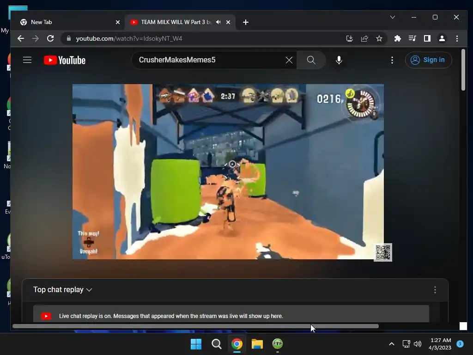Go back one page in Chrome
This screenshot has width=473, height=355.
(x=21, y=38)
